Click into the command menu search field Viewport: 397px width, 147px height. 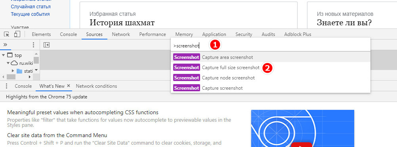click(270, 45)
